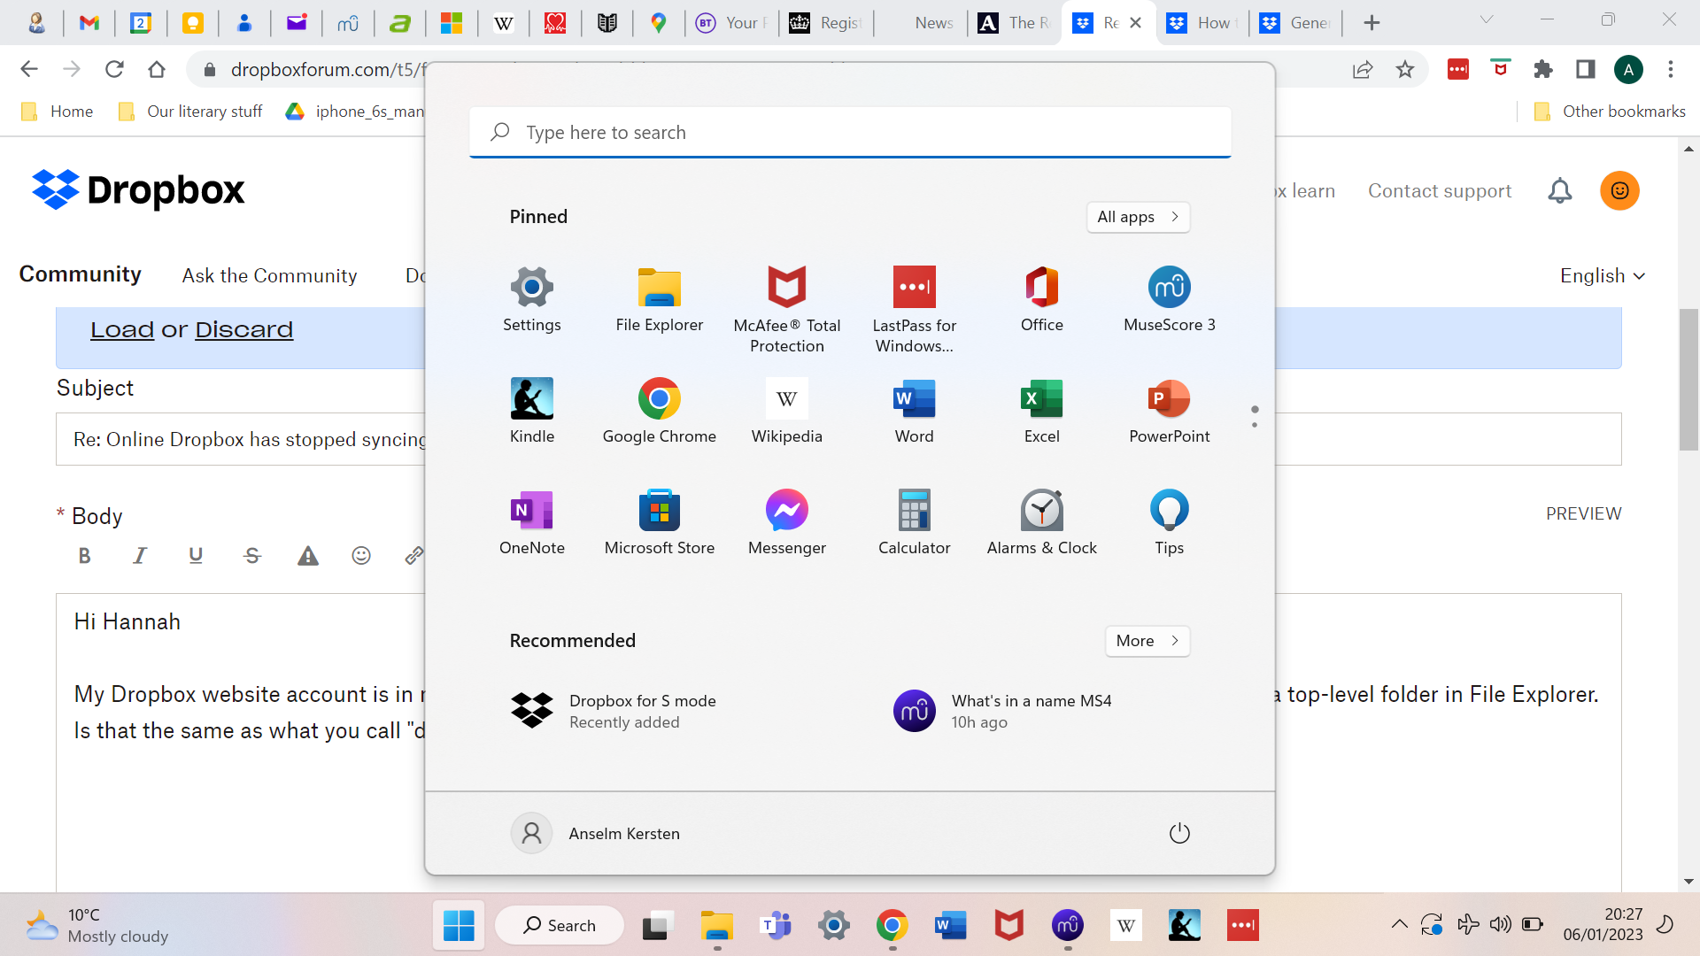Switch to the Gener Dropbox tab
The width and height of the screenshot is (1700, 956).
pos(1296,23)
